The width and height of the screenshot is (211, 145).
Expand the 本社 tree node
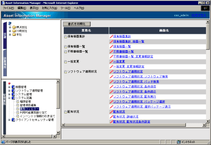pos(10,35)
